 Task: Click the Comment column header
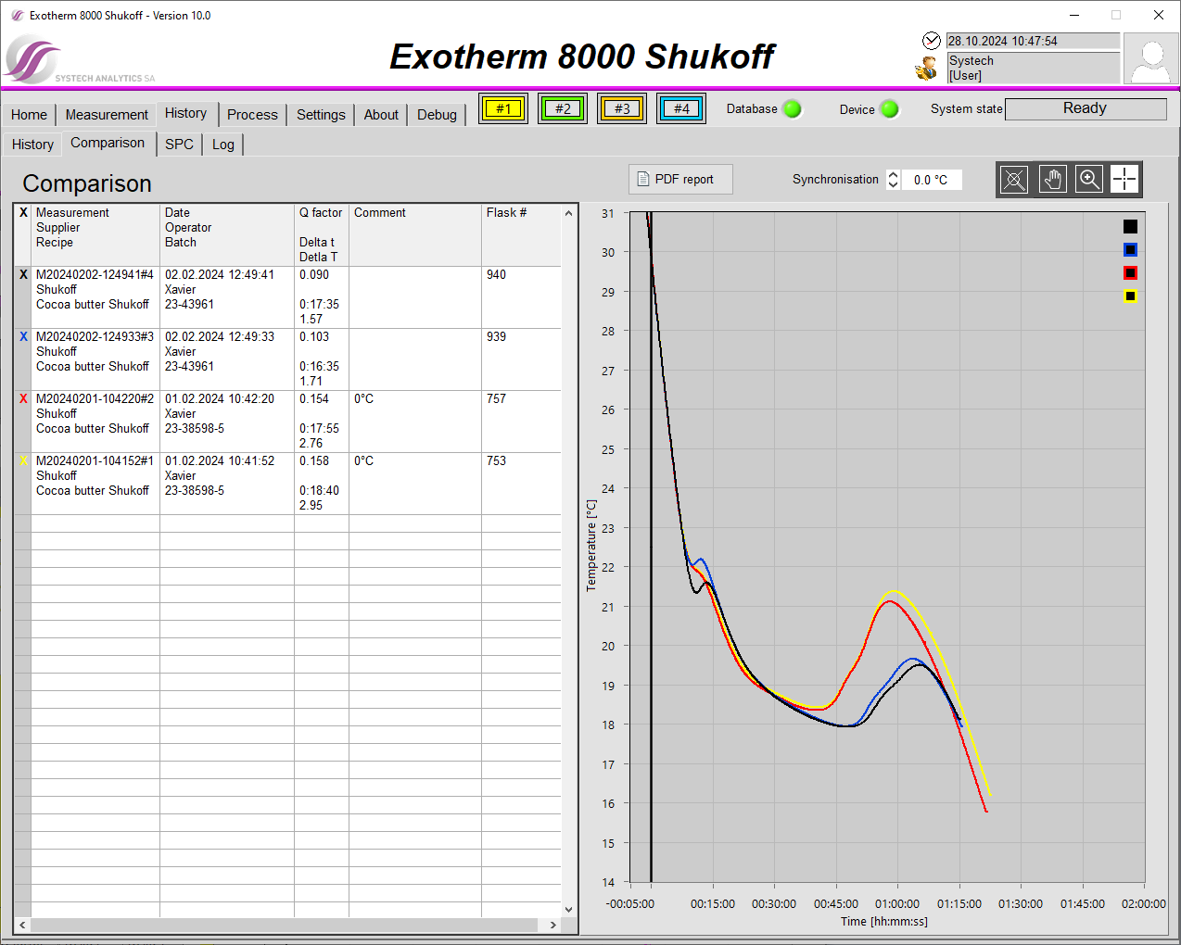(x=415, y=235)
